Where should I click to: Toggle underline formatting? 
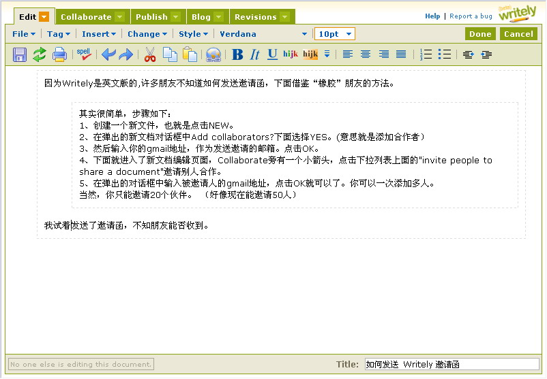click(272, 54)
